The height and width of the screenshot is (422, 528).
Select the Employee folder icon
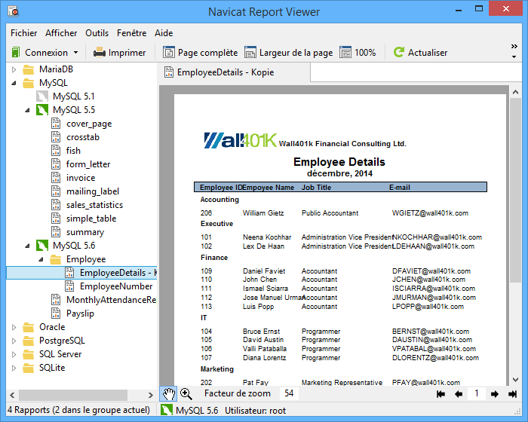click(56, 259)
